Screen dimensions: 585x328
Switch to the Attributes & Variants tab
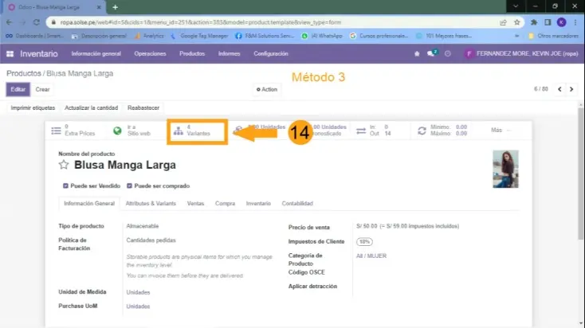tap(151, 204)
